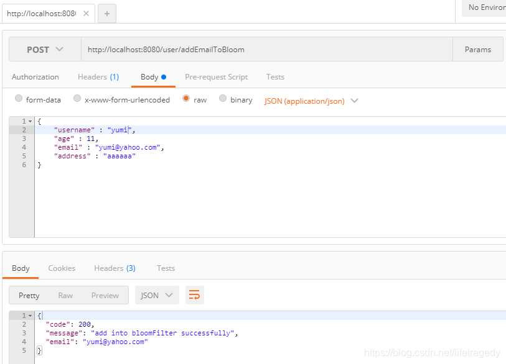The height and width of the screenshot is (364, 506).
Task: Open the response format JSON dropdown
Action: pyautogui.click(x=157, y=295)
